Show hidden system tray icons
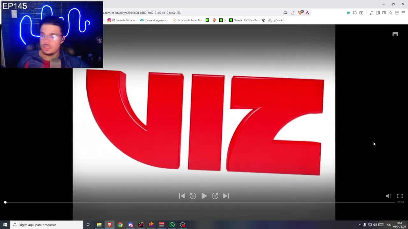Viewport: 408px width, 229px height. click(x=360, y=225)
